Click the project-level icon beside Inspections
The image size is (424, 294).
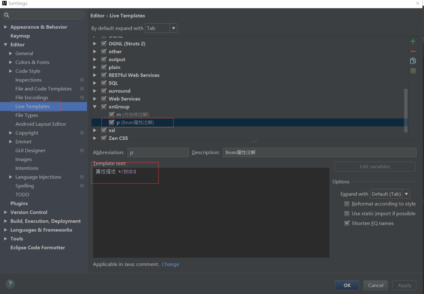[x=82, y=80]
